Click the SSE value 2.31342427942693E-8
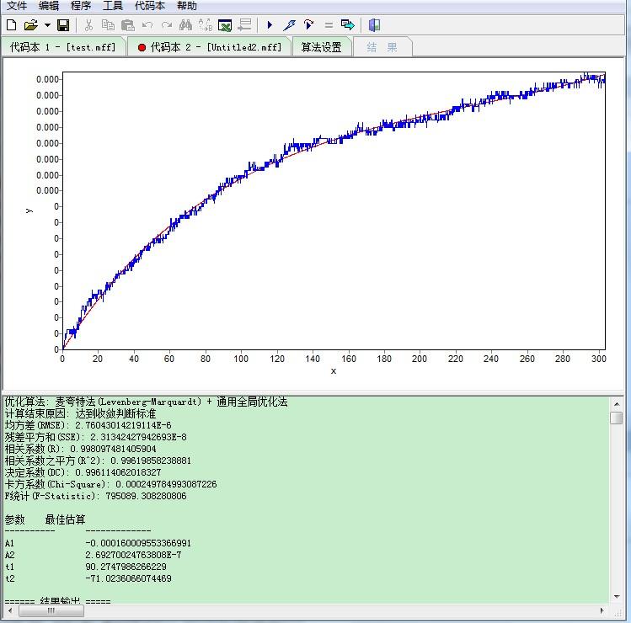 pos(138,437)
